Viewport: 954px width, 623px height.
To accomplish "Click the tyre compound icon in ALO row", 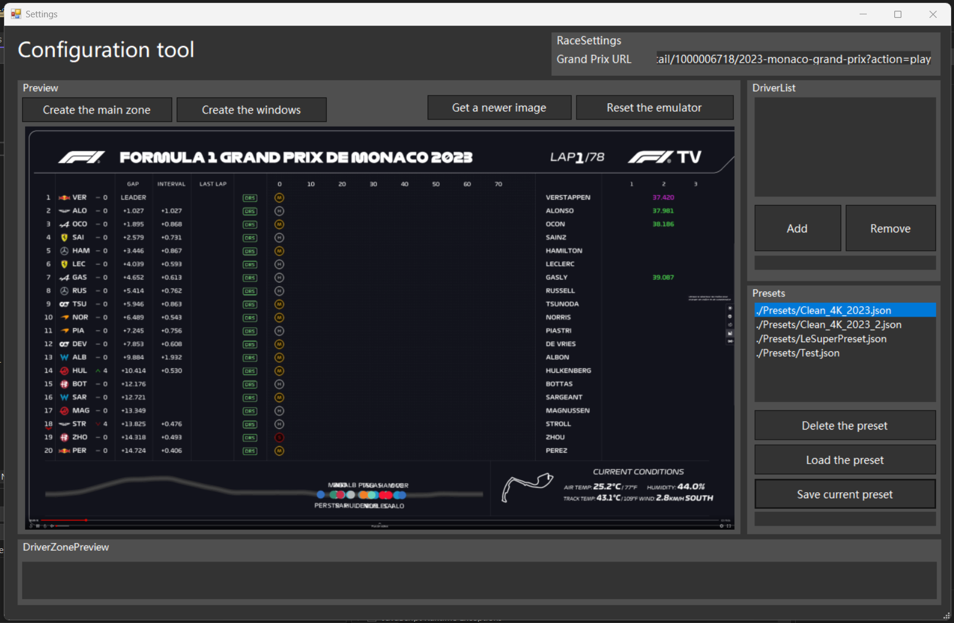I will 279,211.
